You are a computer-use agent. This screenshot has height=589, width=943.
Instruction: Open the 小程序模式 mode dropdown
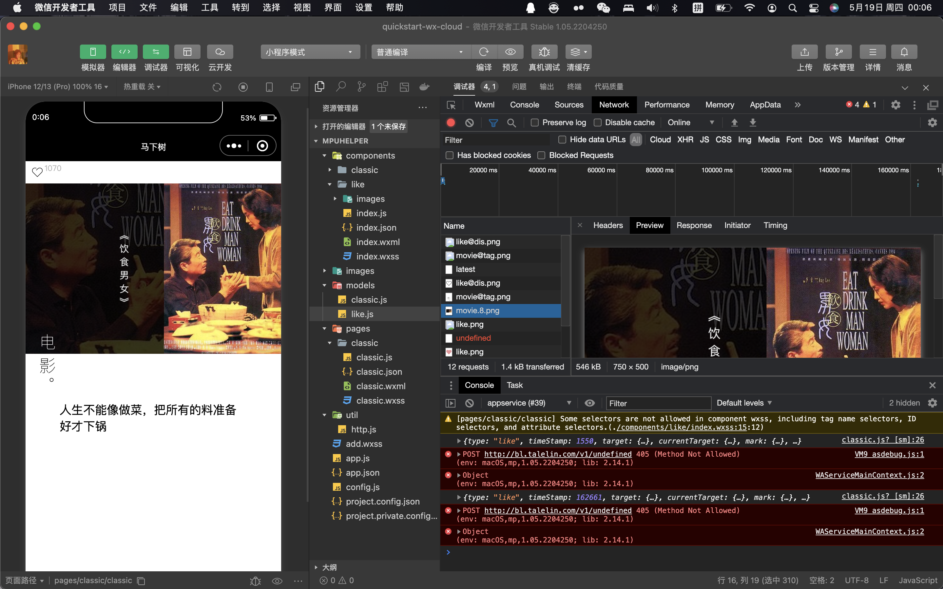(x=310, y=52)
